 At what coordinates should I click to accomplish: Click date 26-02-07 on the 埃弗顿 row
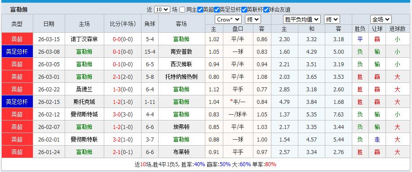[x=49, y=127]
